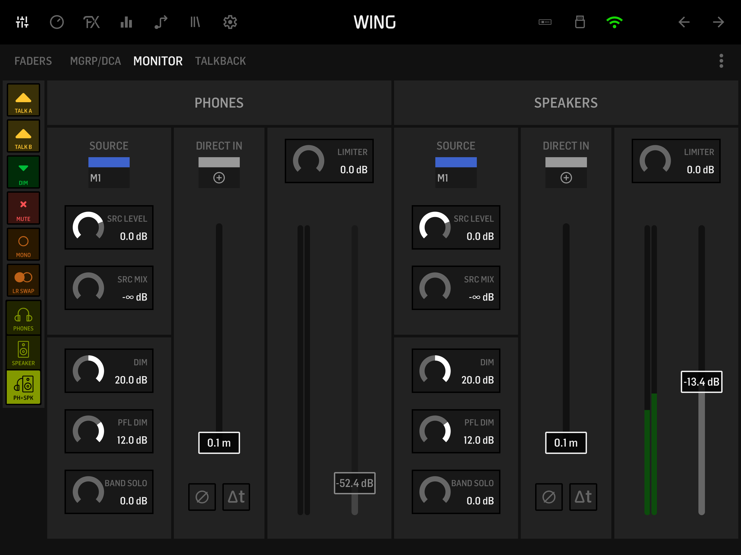Open the FX section
Viewport: 741px width, 555px height.
(91, 22)
